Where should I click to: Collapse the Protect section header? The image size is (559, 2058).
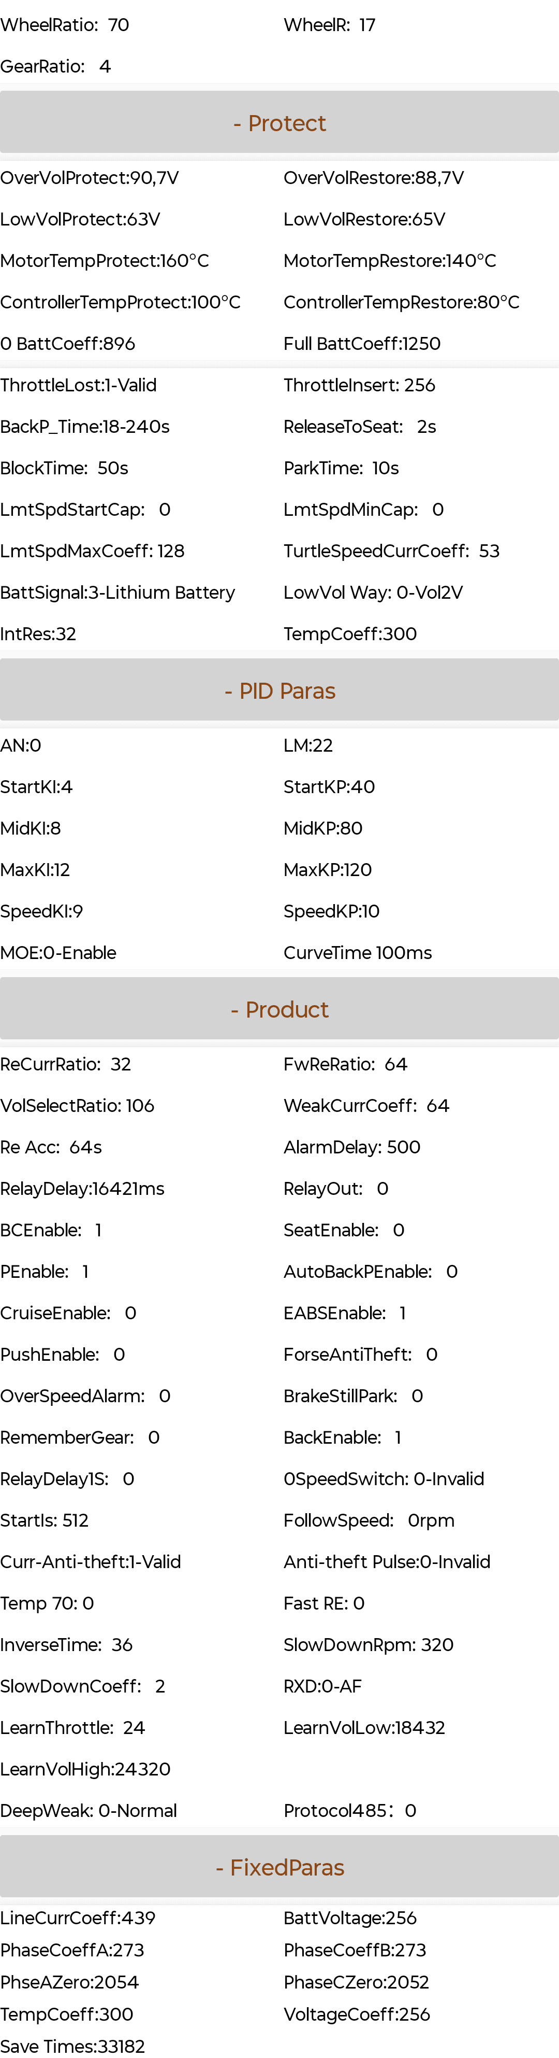tap(279, 123)
